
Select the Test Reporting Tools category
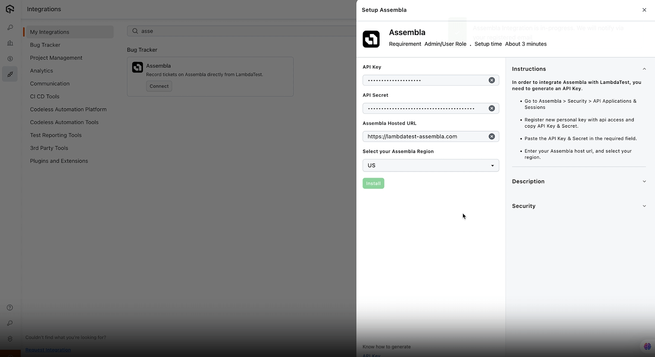pyautogui.click(x=56, y=135)
